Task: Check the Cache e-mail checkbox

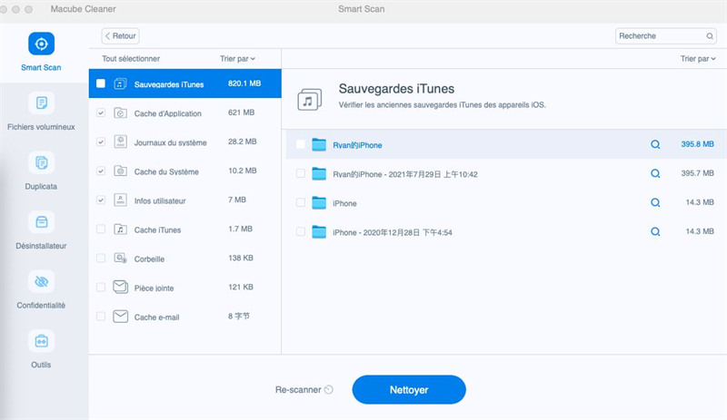Action: [101, 317]
